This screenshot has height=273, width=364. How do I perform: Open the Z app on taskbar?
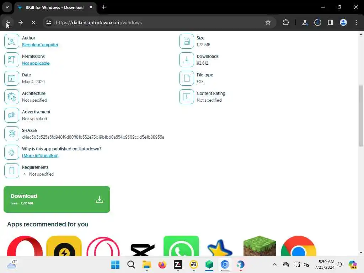click(x=178, y=264)
